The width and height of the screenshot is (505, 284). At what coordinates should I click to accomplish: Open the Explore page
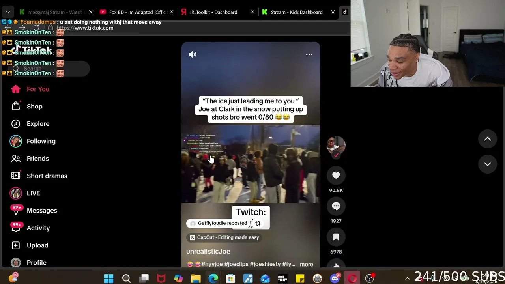tap(38, 124)
